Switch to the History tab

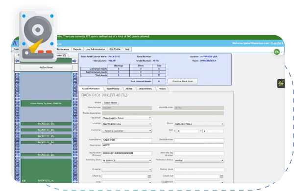pyautogui.click(x=162, y=89)
